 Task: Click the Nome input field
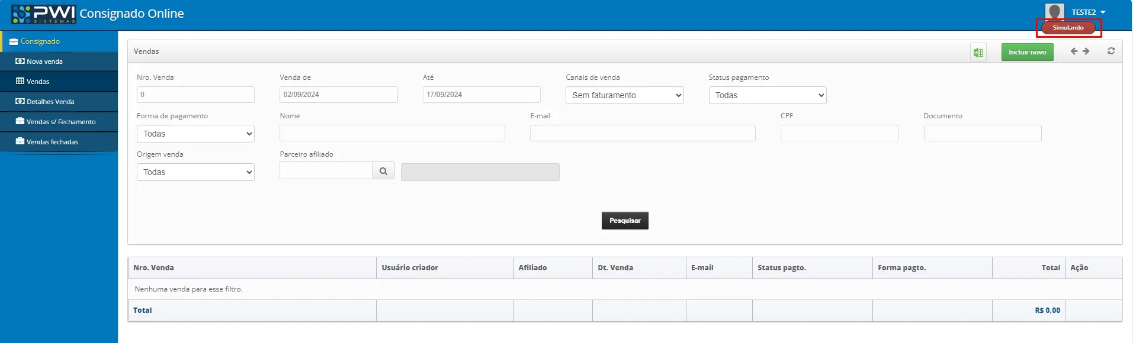392,133
